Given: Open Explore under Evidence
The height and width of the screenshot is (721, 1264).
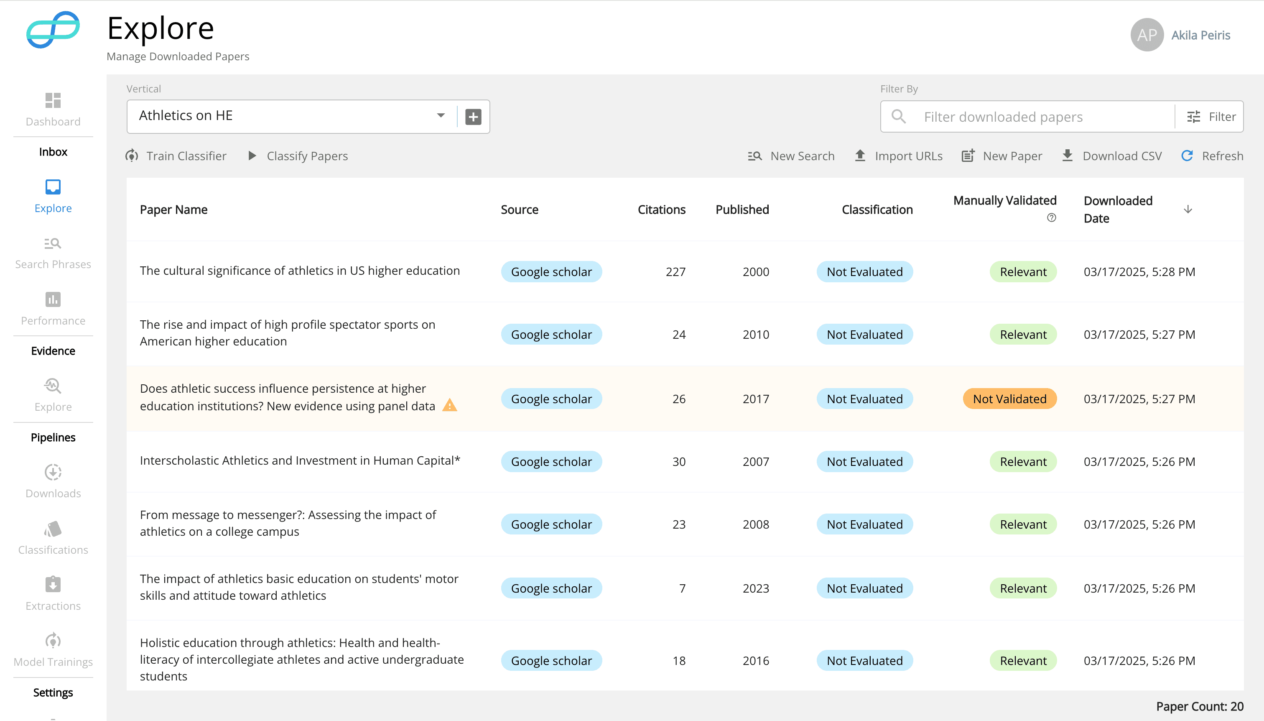Looking at the screenshot, I should point(53,394).
